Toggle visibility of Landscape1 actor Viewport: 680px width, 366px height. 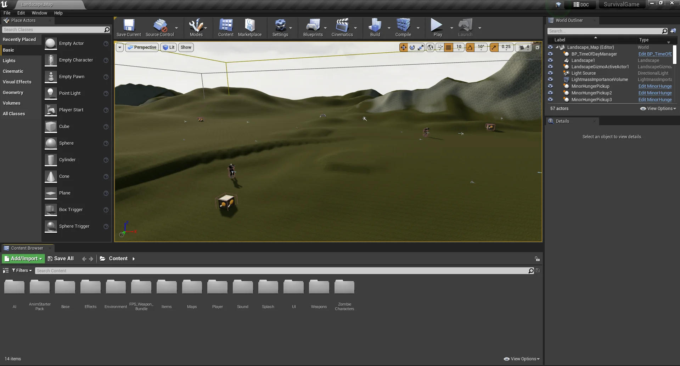tap(550, 60)
